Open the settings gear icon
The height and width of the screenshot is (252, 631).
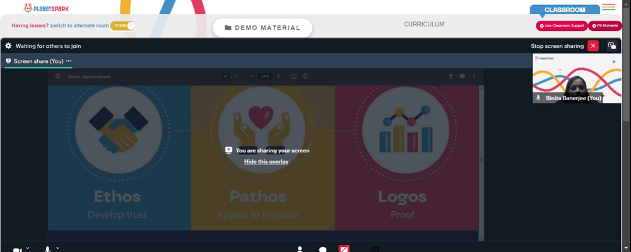[8, 46]
